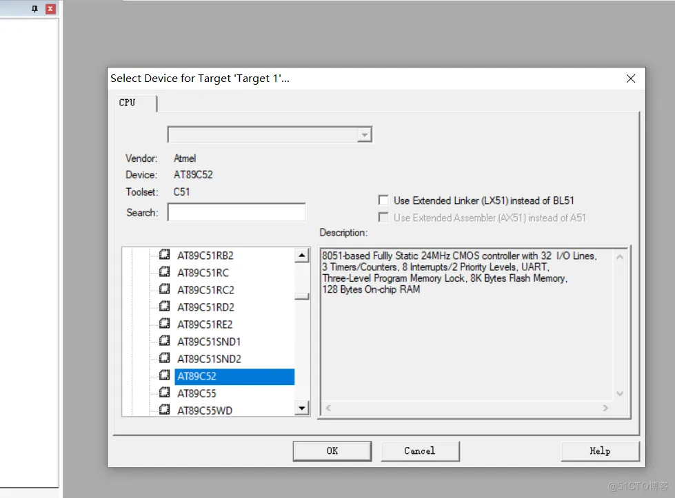Screen dimensions: 675x498
Task: Click the chip icon beside AT89C55WD
Action: click(x=164, y=409)
